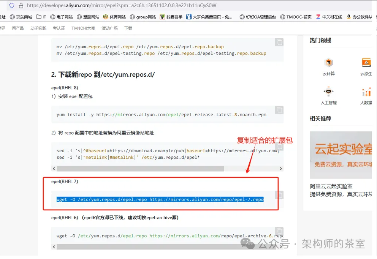This screenshot has width=377, height=259.
Task: Click the 'epel(RHEL 6)' heading text
Action: coord(65,218)
